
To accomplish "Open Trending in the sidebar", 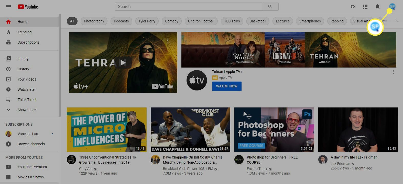I will coord(29,32).
